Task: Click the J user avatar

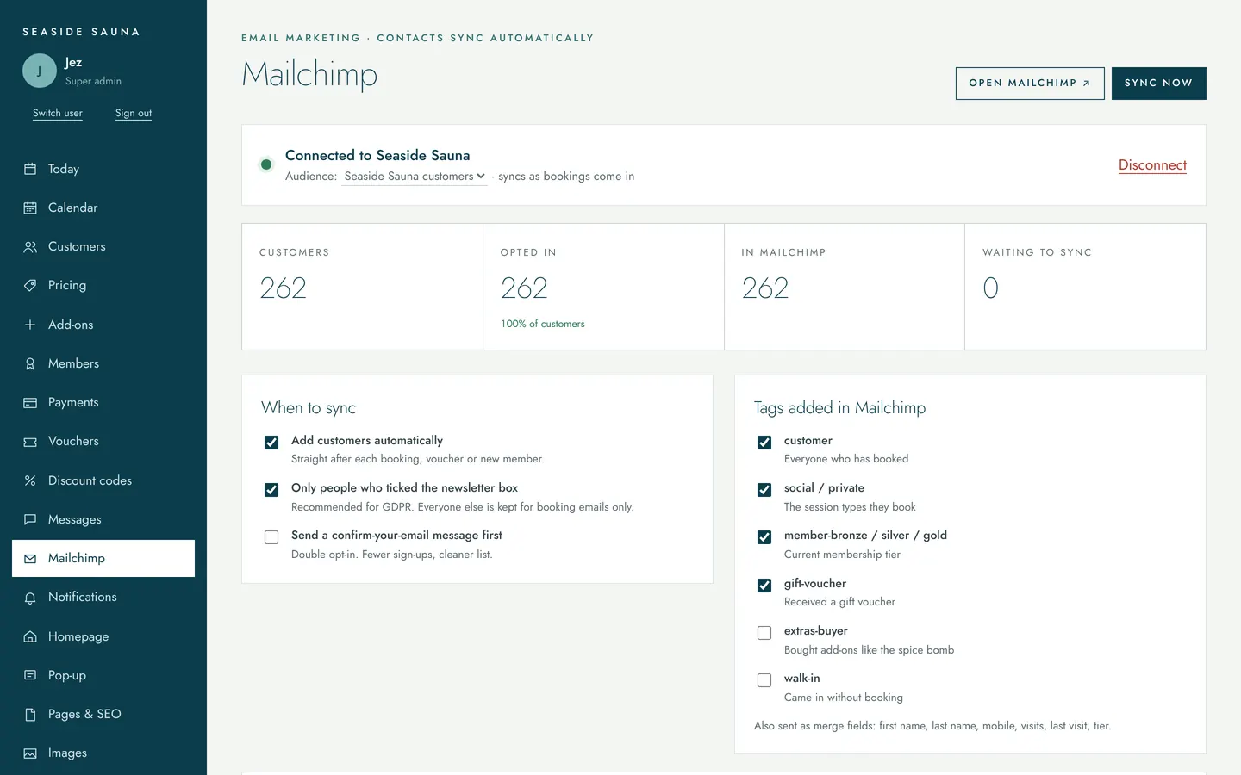Action: (40, 71)
